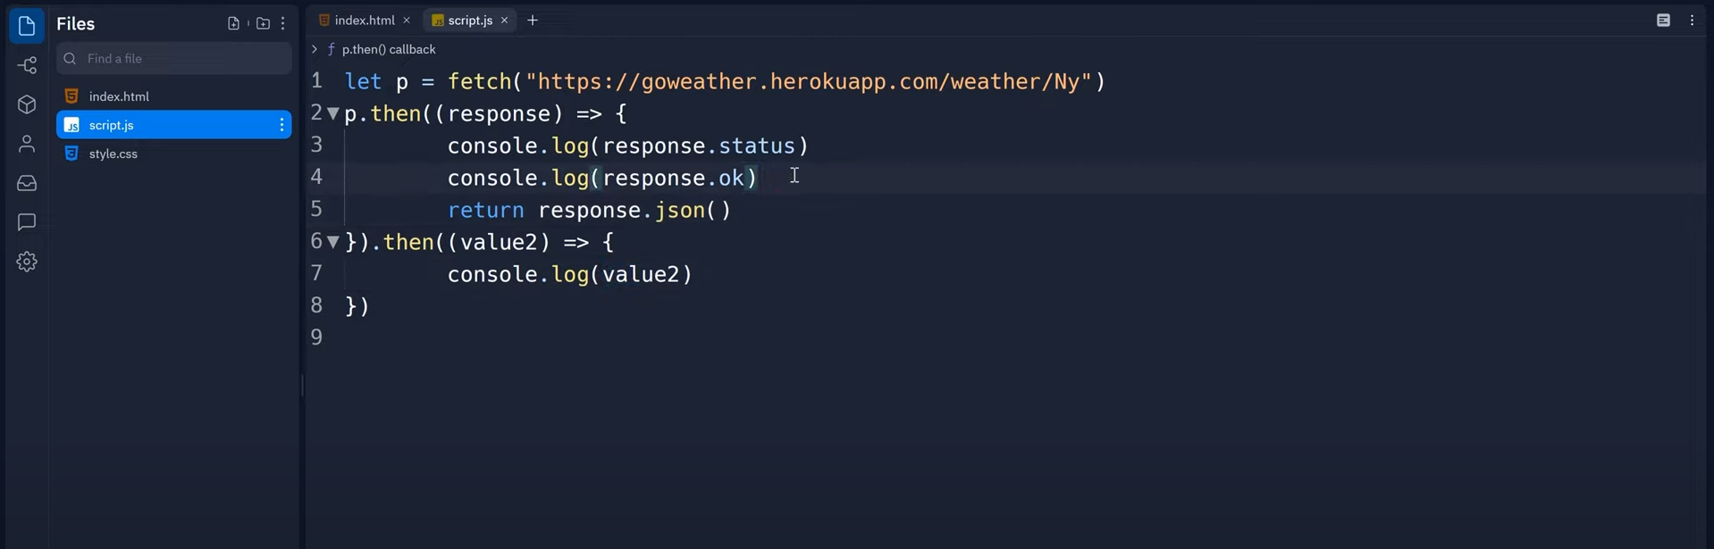The image size is (1714, 549).
Task: Toggle the devtools panel icon at top right
Action: (x=1662, y=19)
